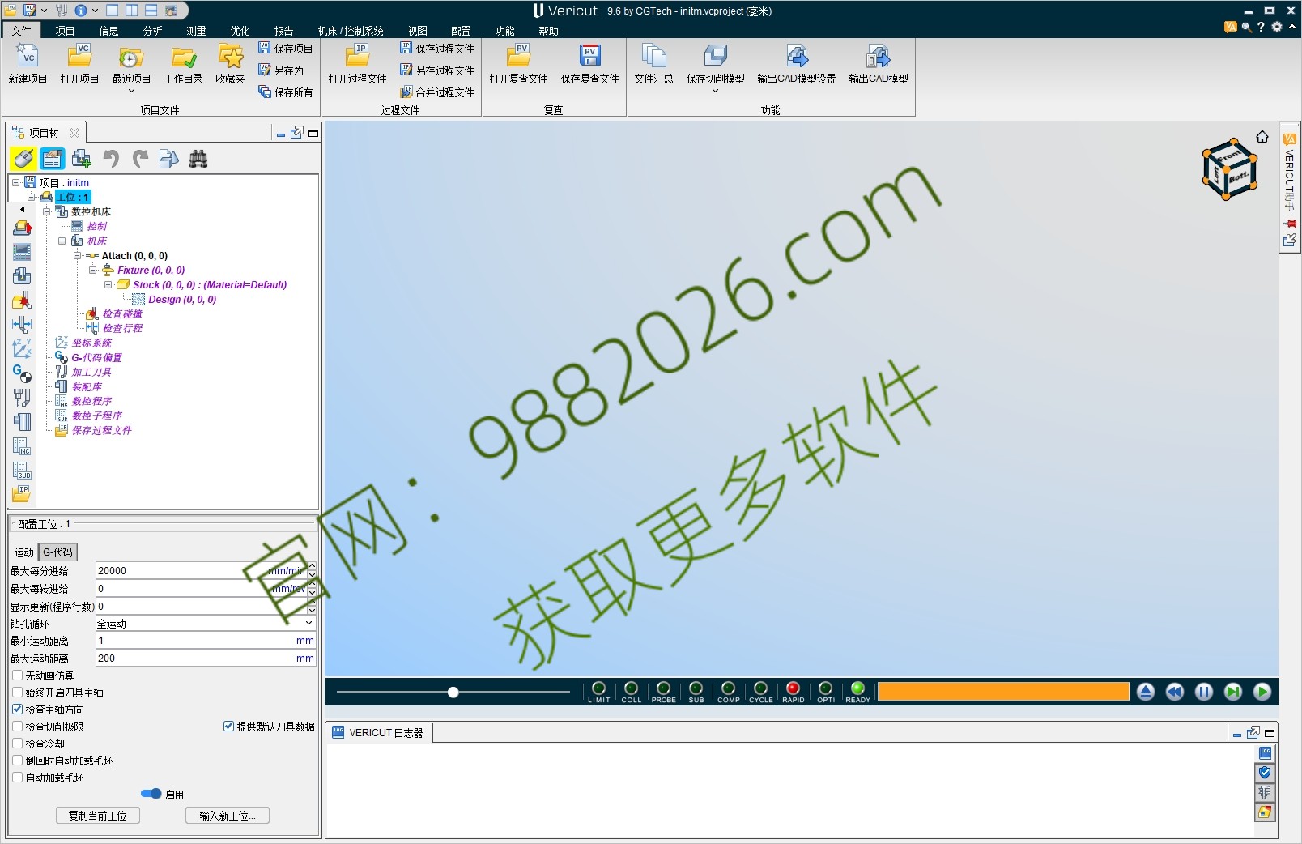Click the 复制当前工位 button
The height and width of the screenshot is (844, 1302).
click(98, 816)
